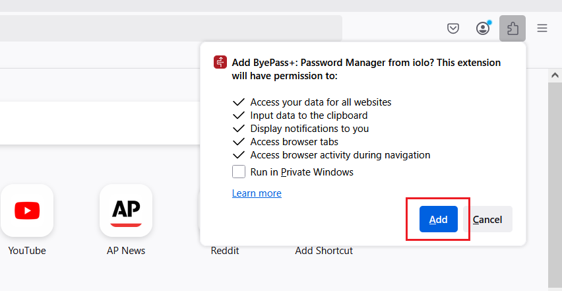Enable the Run in Private Windows checkbox
Screen dimensions: 562x291
pyautogui.click(x=239, y=172)
